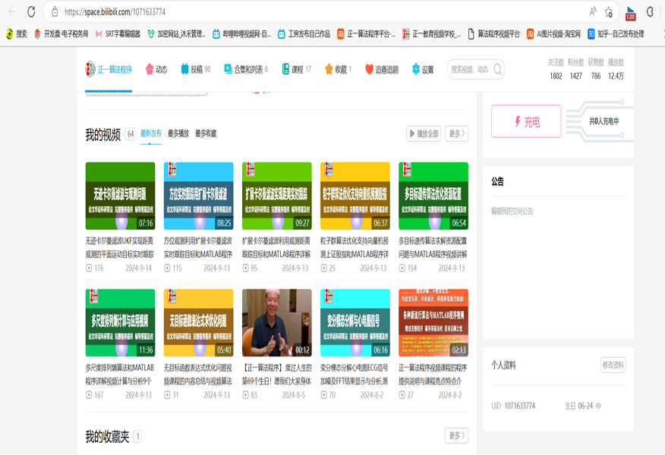Hit the 播放全部 play icon

[x=410, y=133]
